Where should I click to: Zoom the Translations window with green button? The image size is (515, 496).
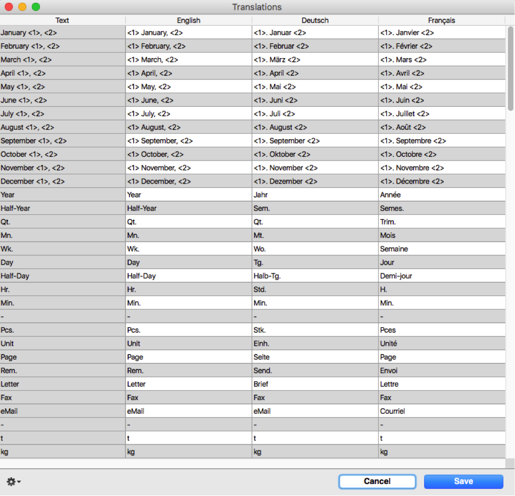tap(36, 7)
